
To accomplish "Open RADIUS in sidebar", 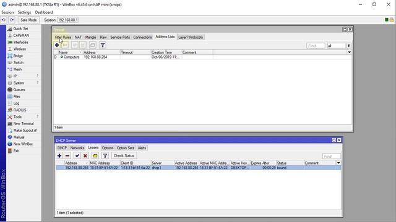I will (x=20, y=110).
